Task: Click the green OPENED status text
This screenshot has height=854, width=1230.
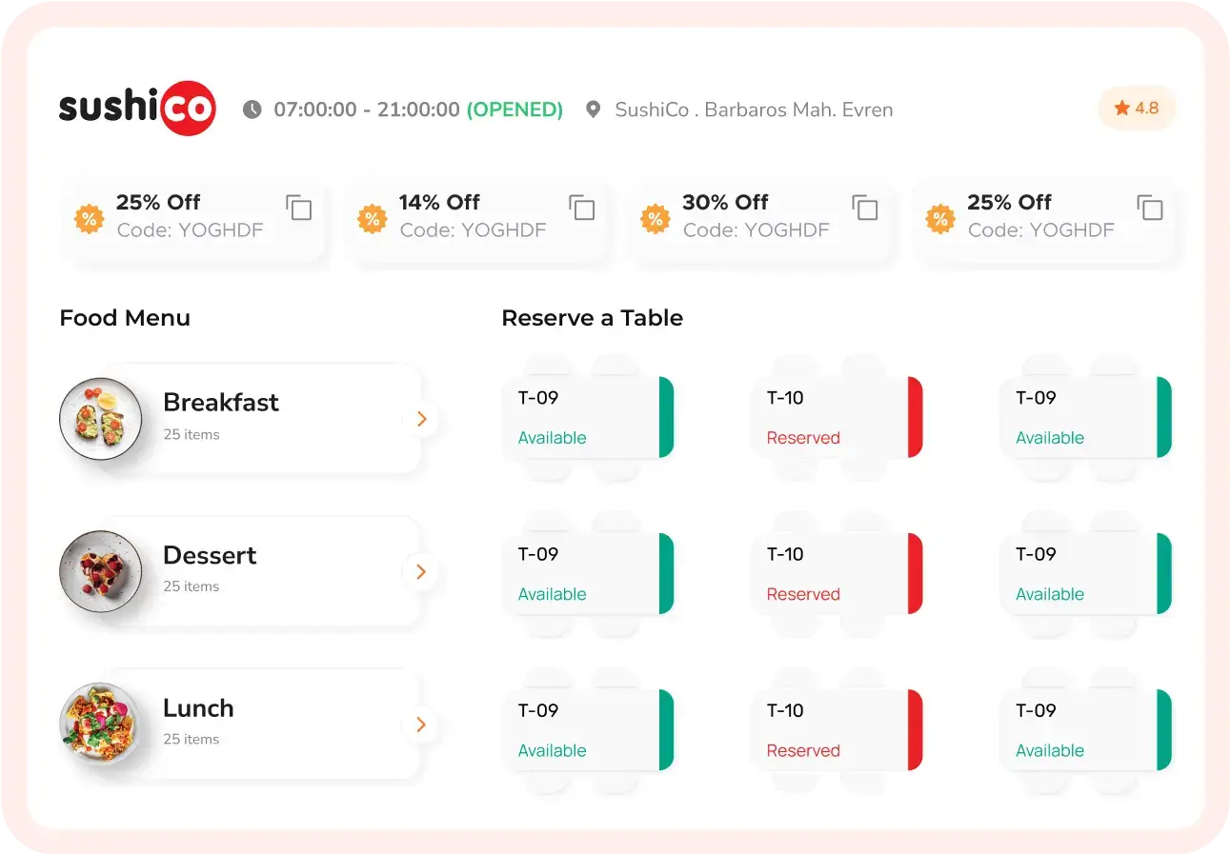Action: tap(514, 109)
